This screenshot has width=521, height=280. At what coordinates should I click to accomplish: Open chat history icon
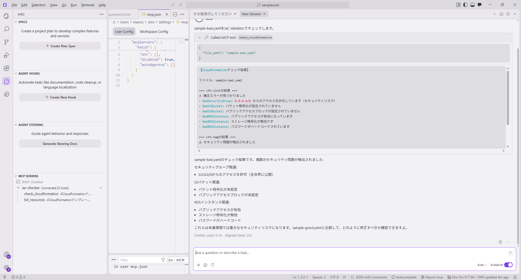click(508, 14)
